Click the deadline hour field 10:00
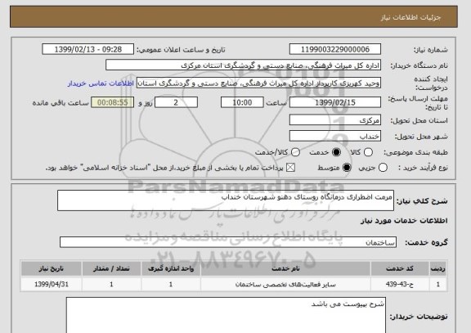The width and height of the screenshot is (471, 333). tap(242, 102)
